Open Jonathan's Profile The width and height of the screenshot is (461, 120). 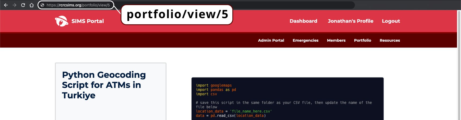[350, 21]
